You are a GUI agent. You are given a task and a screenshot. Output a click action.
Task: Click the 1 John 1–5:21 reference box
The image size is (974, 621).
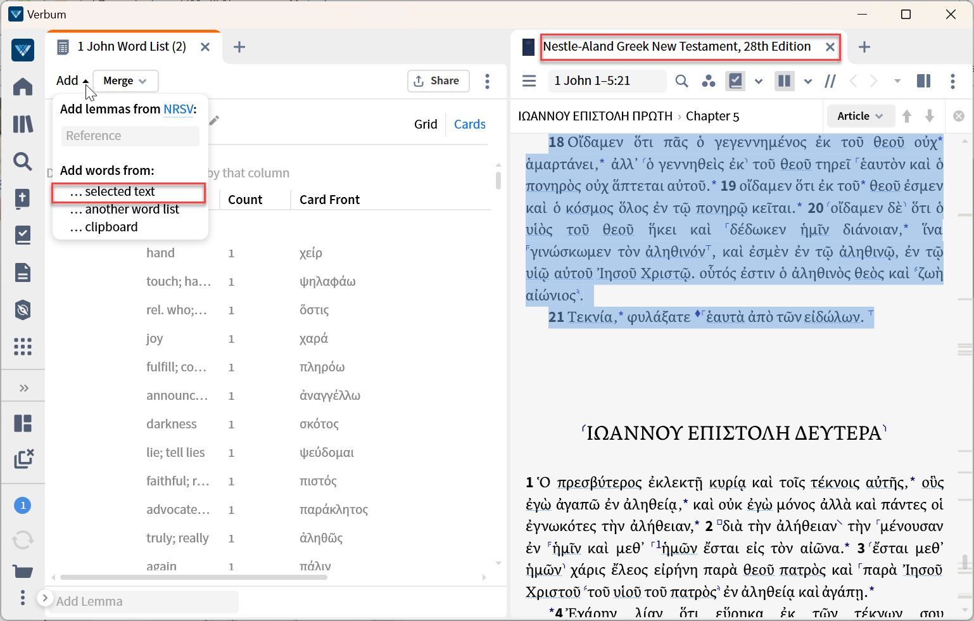607,80
